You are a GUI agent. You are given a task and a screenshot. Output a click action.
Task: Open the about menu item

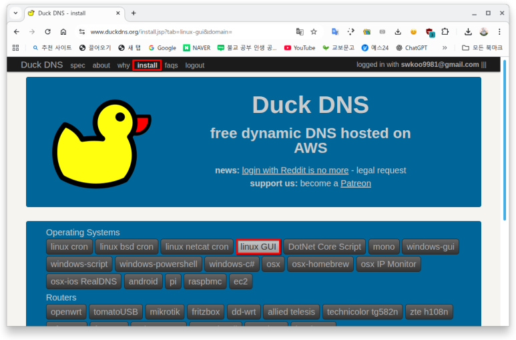coord(101,65)
